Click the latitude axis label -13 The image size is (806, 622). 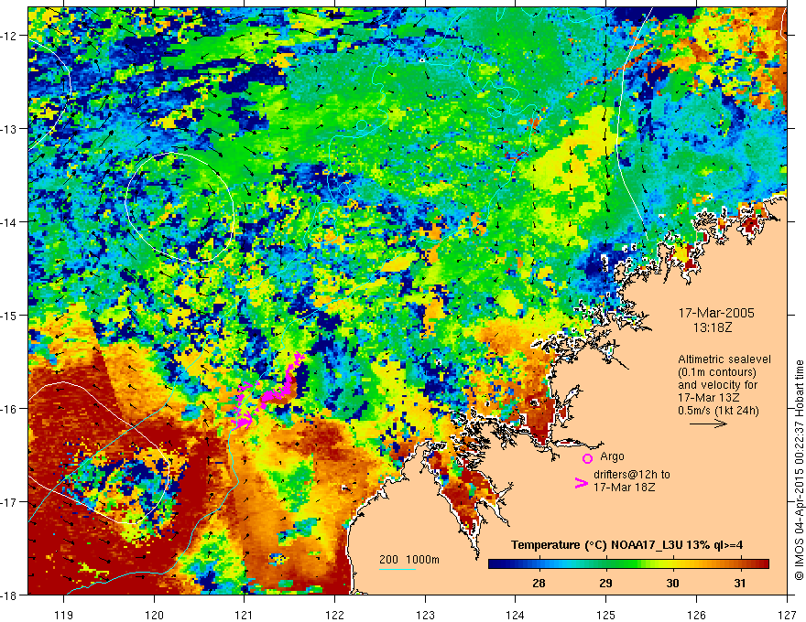pos(9,129)
